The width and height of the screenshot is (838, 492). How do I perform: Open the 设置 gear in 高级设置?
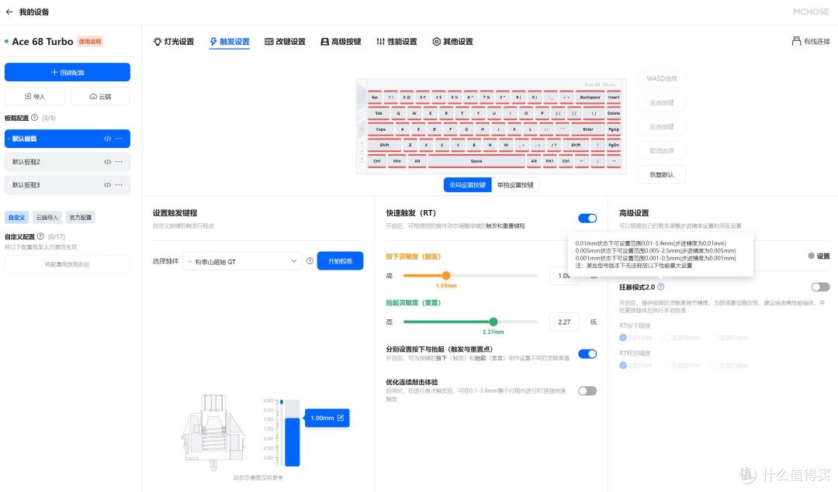[819, 256]
